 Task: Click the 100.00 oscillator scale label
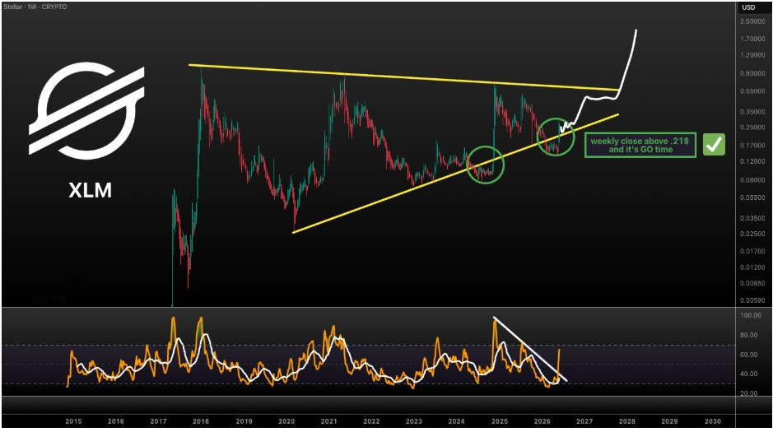(752, 315)
